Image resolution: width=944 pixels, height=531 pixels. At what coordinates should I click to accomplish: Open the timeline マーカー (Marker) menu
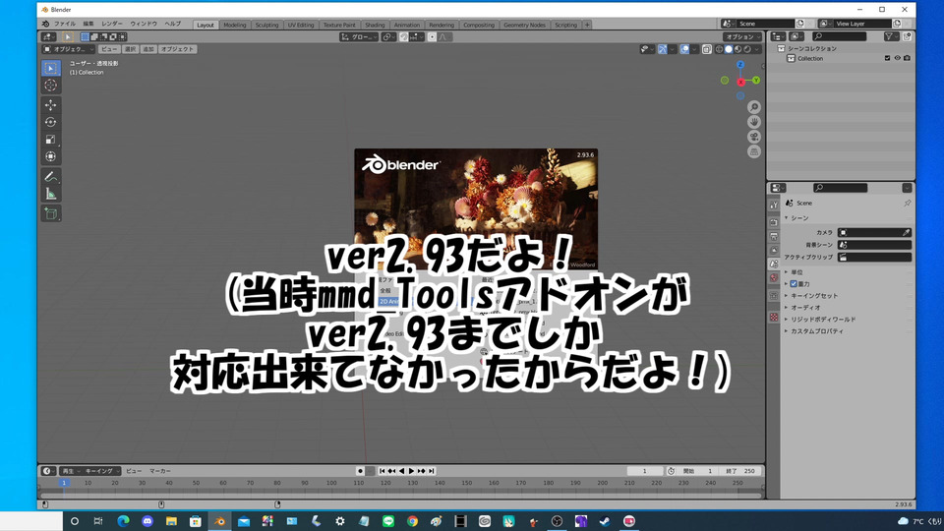click(x=160, y=471)
